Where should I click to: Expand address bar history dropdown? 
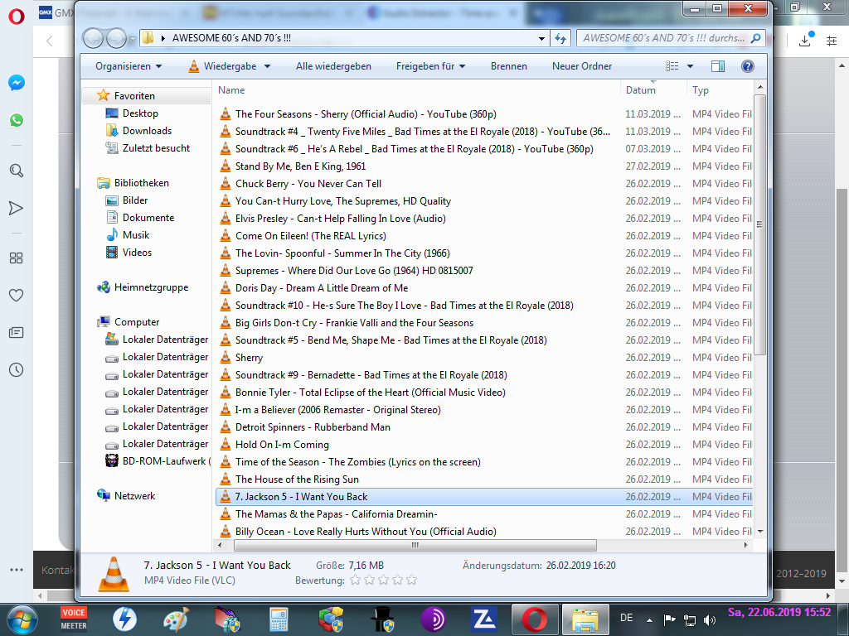[x=541, y=38]
